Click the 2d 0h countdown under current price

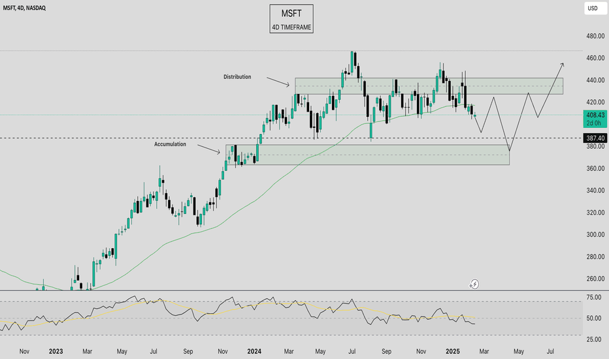593,123
